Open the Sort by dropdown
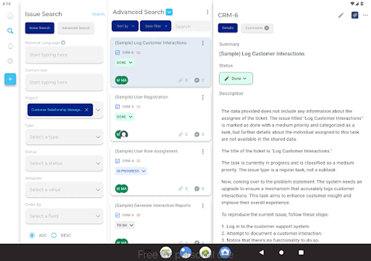The width and height of the screenshot is (371, 261). (x=125, y=26)
